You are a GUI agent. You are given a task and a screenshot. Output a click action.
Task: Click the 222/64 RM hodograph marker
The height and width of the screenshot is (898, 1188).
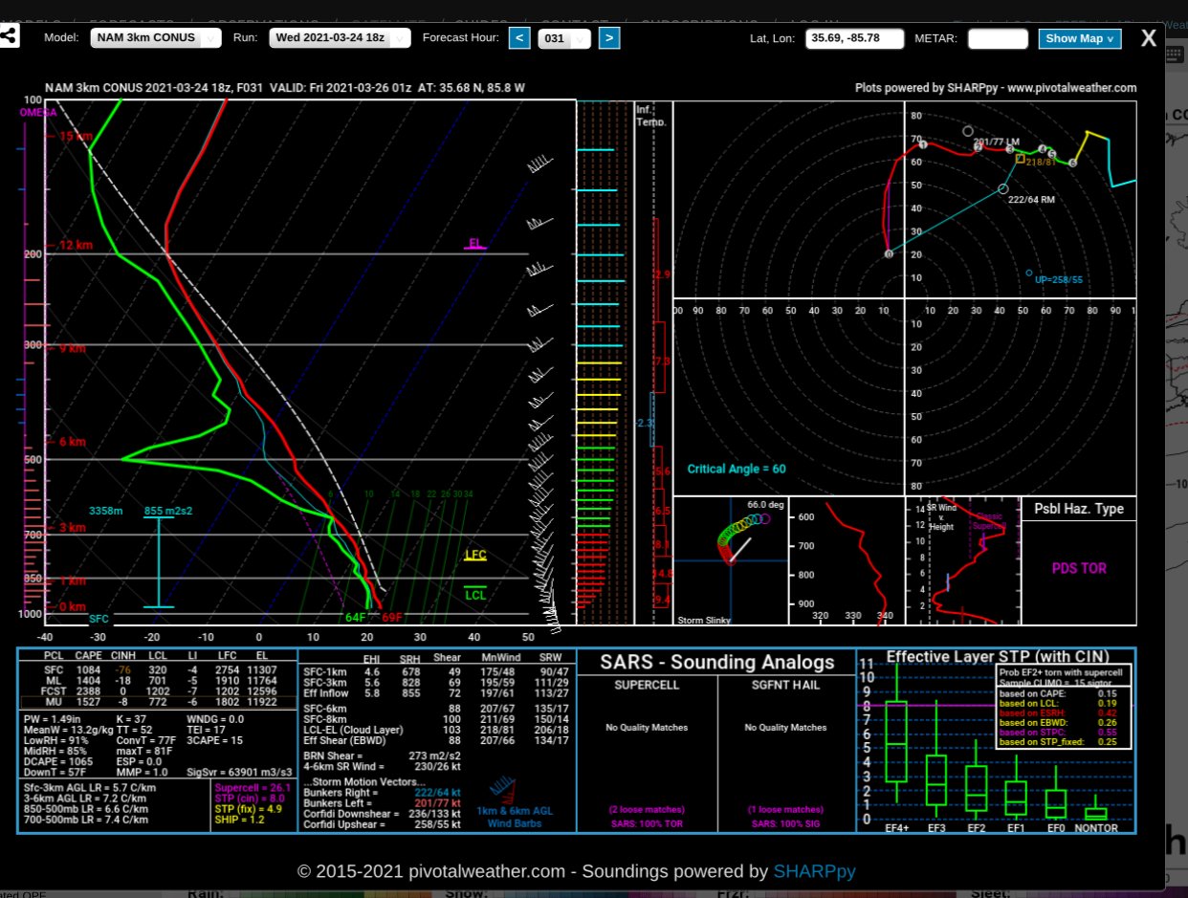1002,189
